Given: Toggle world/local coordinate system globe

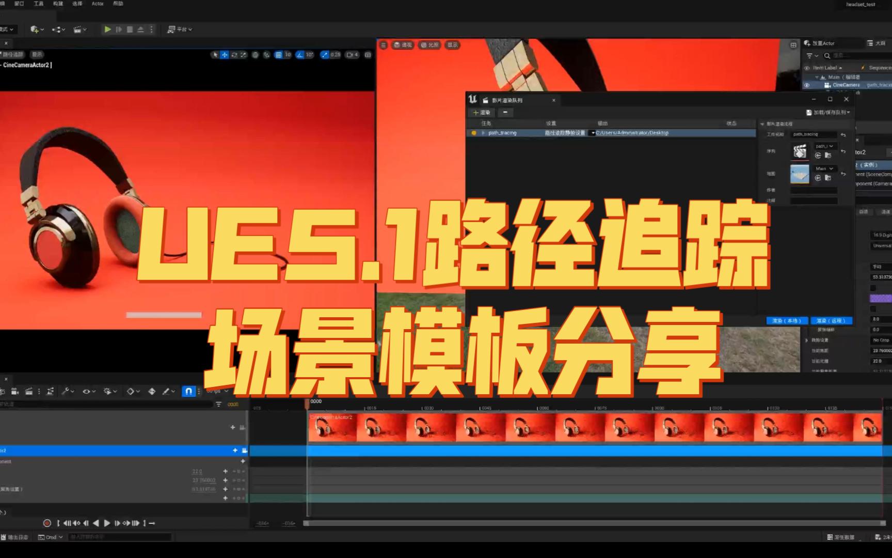Looking at the screenshot, I should click(255, 55).
